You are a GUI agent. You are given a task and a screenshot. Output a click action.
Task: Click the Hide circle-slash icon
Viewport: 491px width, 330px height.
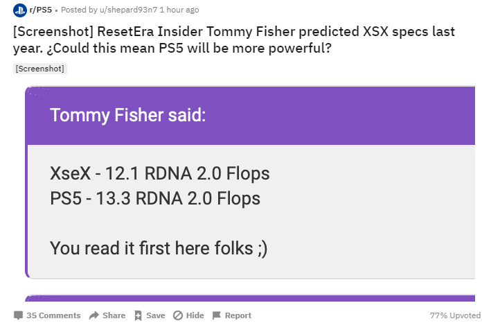[x=177, y=315]
